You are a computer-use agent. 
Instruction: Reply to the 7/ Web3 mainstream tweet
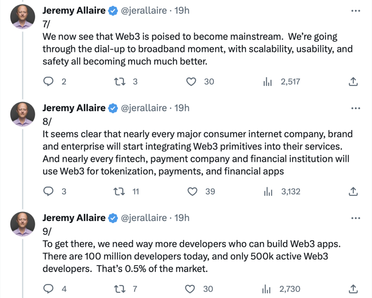(49, 82)
